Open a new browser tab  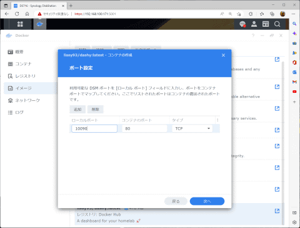pyautogui.click(x=71, y=6)
